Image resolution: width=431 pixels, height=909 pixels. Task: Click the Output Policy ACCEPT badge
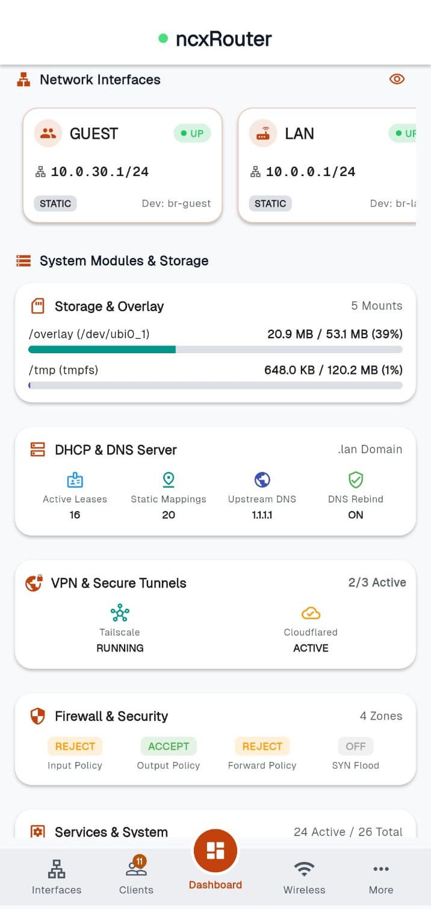tap(169, 746)
